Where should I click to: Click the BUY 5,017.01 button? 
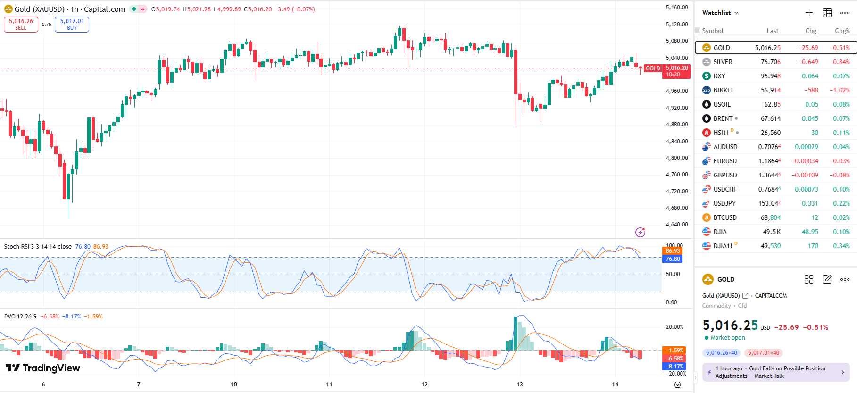click(72, 24)
